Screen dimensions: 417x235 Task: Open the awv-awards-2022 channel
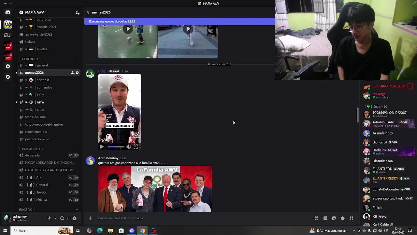click(49, 34)
